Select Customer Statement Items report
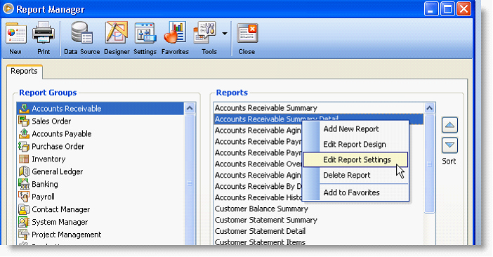Viewport: 493px width, 257px height. (x=319, y=242)
